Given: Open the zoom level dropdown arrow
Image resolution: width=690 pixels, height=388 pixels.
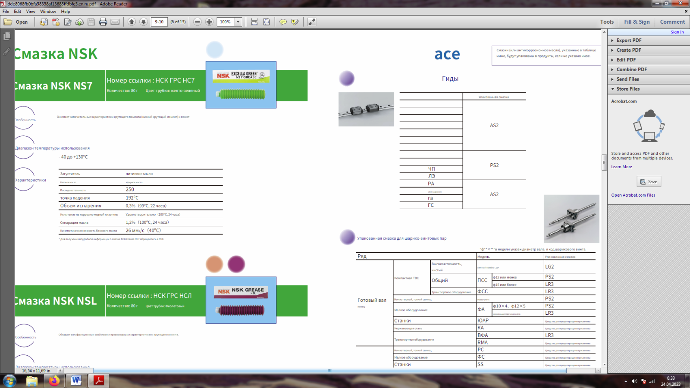Looking at the screenshot, I should coord(238,22).
